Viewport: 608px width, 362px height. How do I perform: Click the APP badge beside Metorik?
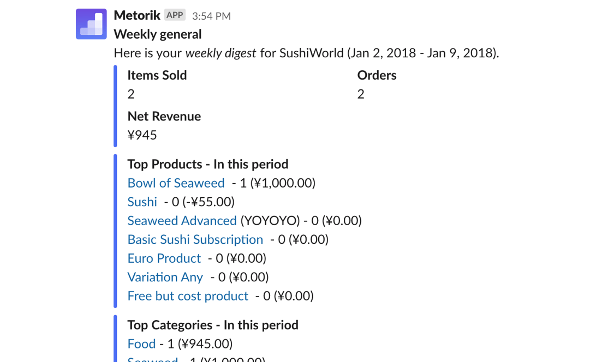click(x=175, y=15)
